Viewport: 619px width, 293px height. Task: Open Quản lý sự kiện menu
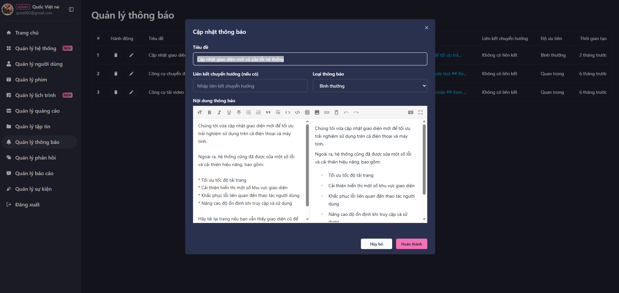39,189
